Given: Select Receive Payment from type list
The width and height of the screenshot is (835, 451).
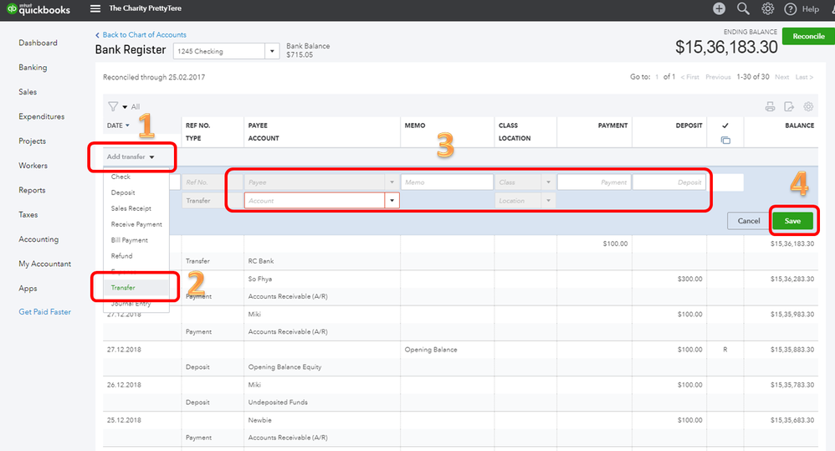Looking at the screenshot, I should point(136,224).
